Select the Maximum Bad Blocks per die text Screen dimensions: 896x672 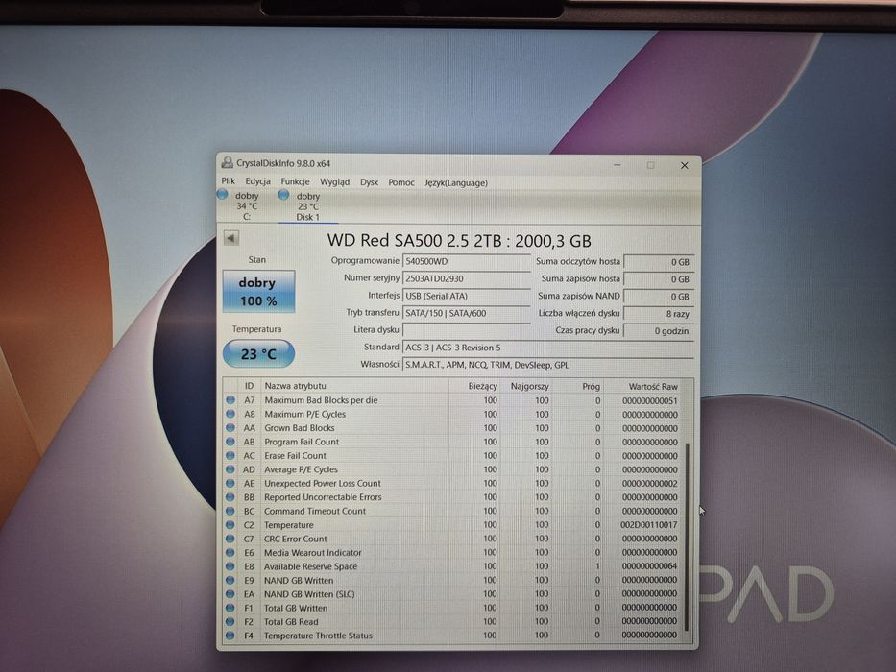(x=321, y=400)
